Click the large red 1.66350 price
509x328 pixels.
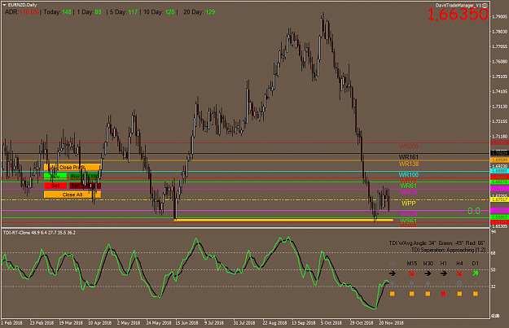click(x=458, y=15)
